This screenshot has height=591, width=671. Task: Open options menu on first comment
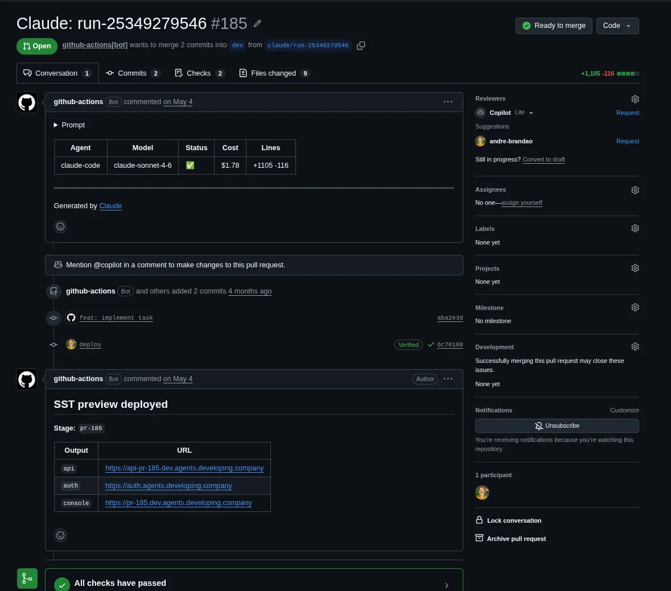pyautogui.click(x=448, y=102)
